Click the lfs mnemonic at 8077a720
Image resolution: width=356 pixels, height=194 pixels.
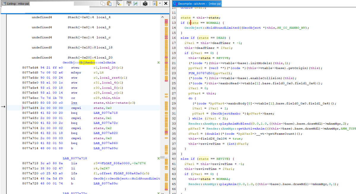pyautogui.click(x=74, y=174)
